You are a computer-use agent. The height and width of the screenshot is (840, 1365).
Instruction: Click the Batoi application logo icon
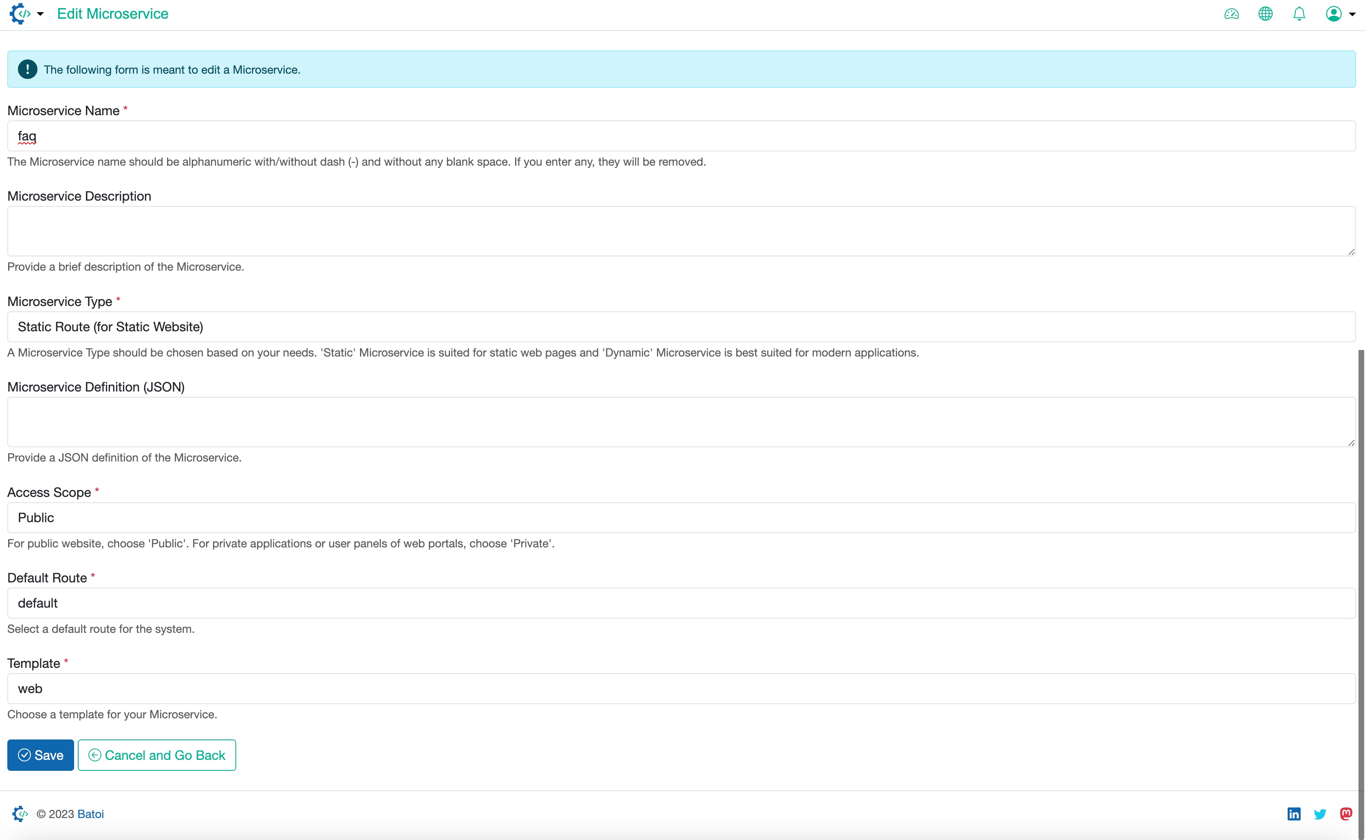[x=20, y=14]
